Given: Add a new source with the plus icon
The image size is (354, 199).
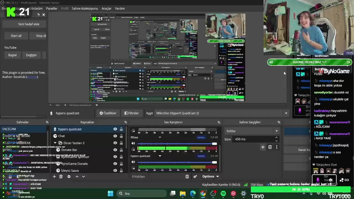Looking at the screenshot, I should pyautogui.click(x=54, y=176).
